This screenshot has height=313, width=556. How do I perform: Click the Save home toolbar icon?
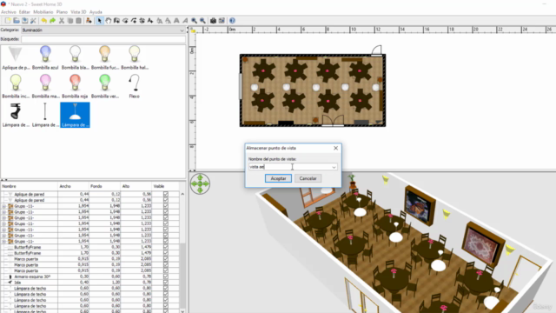[25, 21]
